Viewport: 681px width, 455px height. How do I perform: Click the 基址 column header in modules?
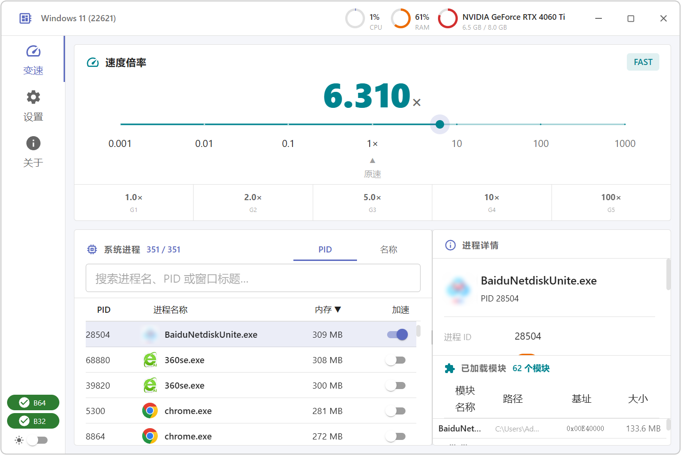point(582,399)
